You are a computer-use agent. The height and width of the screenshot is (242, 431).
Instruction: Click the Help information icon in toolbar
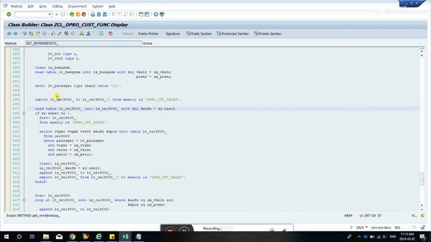pos(102,34)
